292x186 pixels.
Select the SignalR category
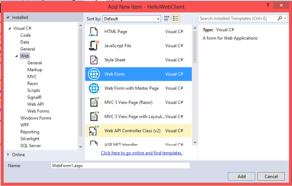[x=34, y=97]
